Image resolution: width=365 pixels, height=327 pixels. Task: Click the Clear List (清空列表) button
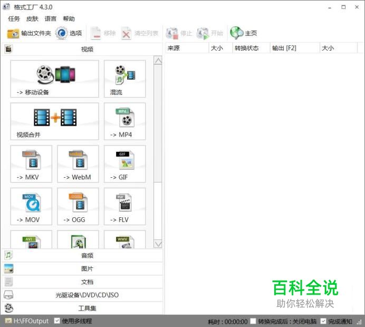click(x=140, y=33)
